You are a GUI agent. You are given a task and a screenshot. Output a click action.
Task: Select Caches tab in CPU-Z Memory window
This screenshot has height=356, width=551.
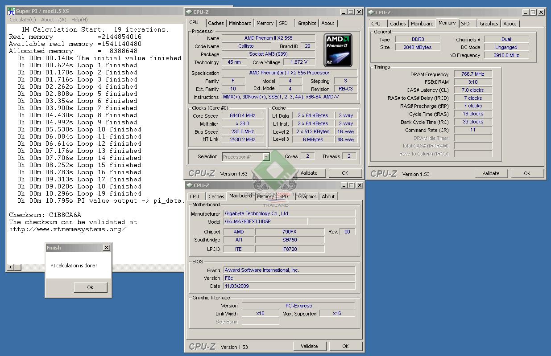pyautogui.click(x=398, y=24)
